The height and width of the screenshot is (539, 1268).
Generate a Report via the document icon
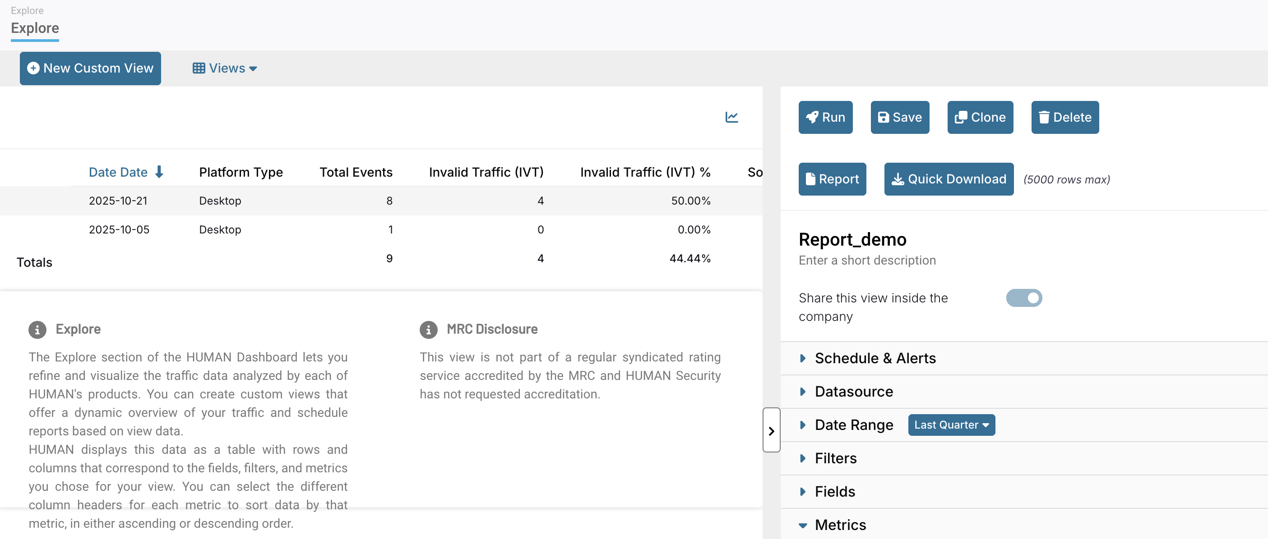coord(832,179)
